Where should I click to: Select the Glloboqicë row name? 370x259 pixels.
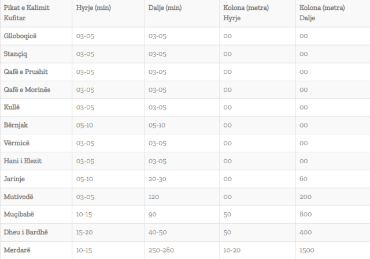point(20,36)
